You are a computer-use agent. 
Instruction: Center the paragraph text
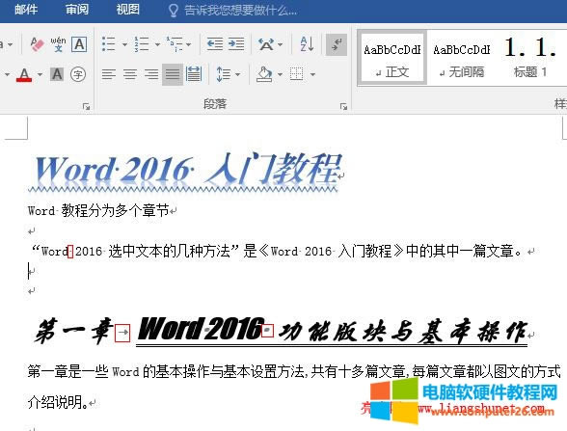[x=130, y=74]
